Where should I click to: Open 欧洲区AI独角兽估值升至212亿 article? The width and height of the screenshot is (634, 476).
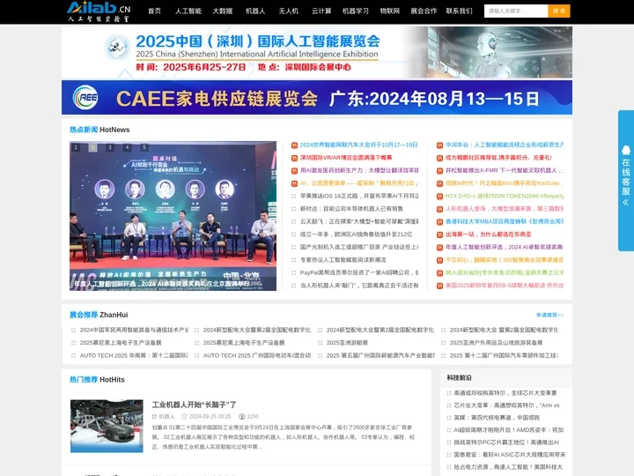(x=357, y=234)
